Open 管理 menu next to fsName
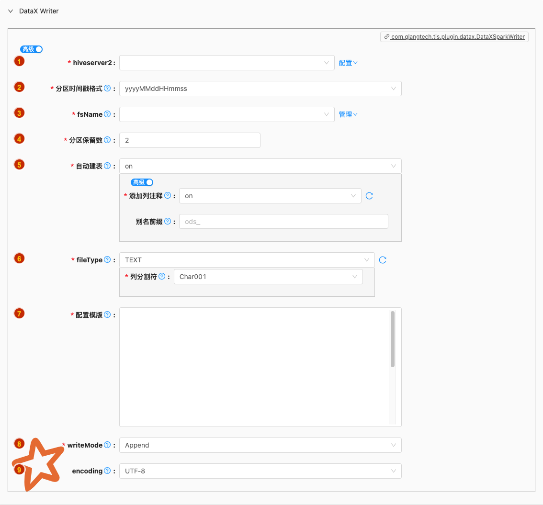The width and height of the screenshot is (543, 505). tap(348, 114)
